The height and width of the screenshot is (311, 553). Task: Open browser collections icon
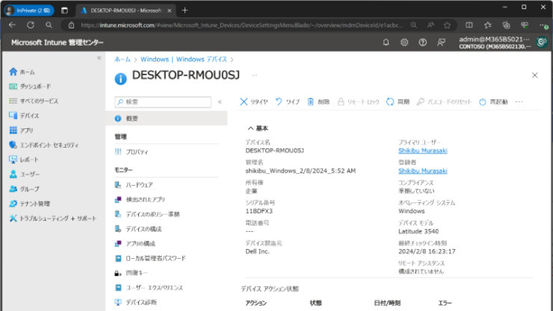[506, 25]
